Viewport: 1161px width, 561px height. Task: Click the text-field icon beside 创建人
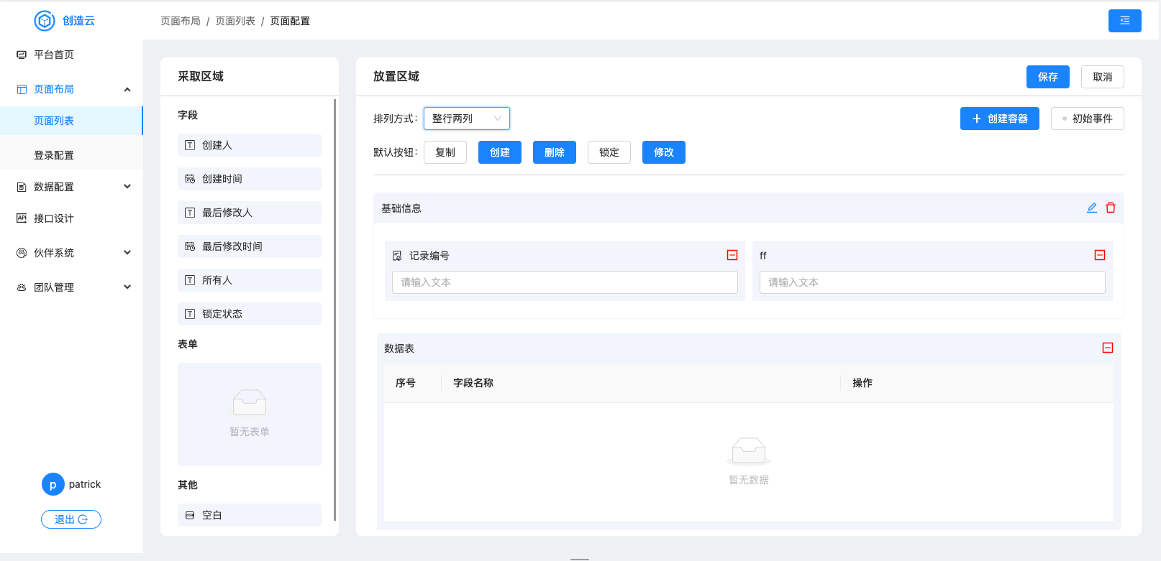point(190,145)
